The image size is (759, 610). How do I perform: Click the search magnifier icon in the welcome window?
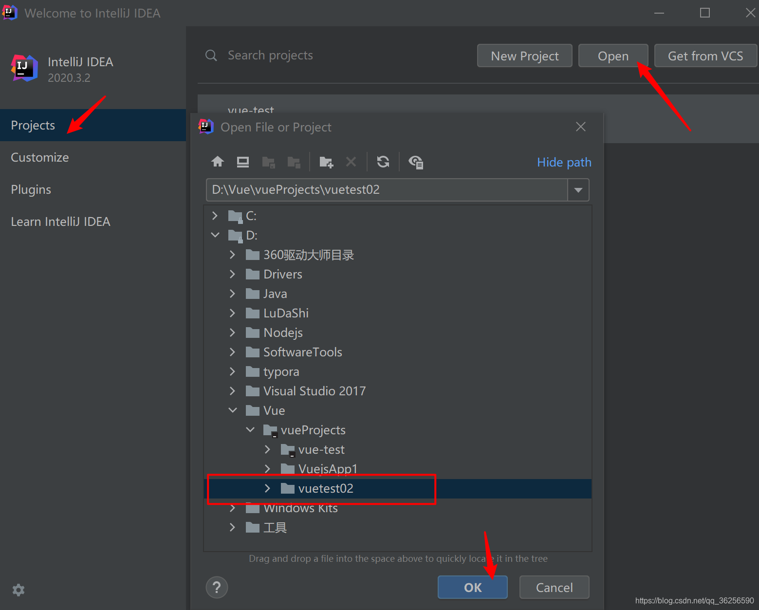point(211,55)
